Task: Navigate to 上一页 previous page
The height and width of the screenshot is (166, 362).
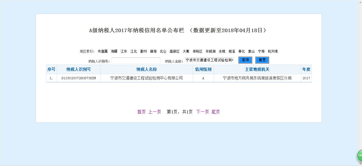Action: 155,112
